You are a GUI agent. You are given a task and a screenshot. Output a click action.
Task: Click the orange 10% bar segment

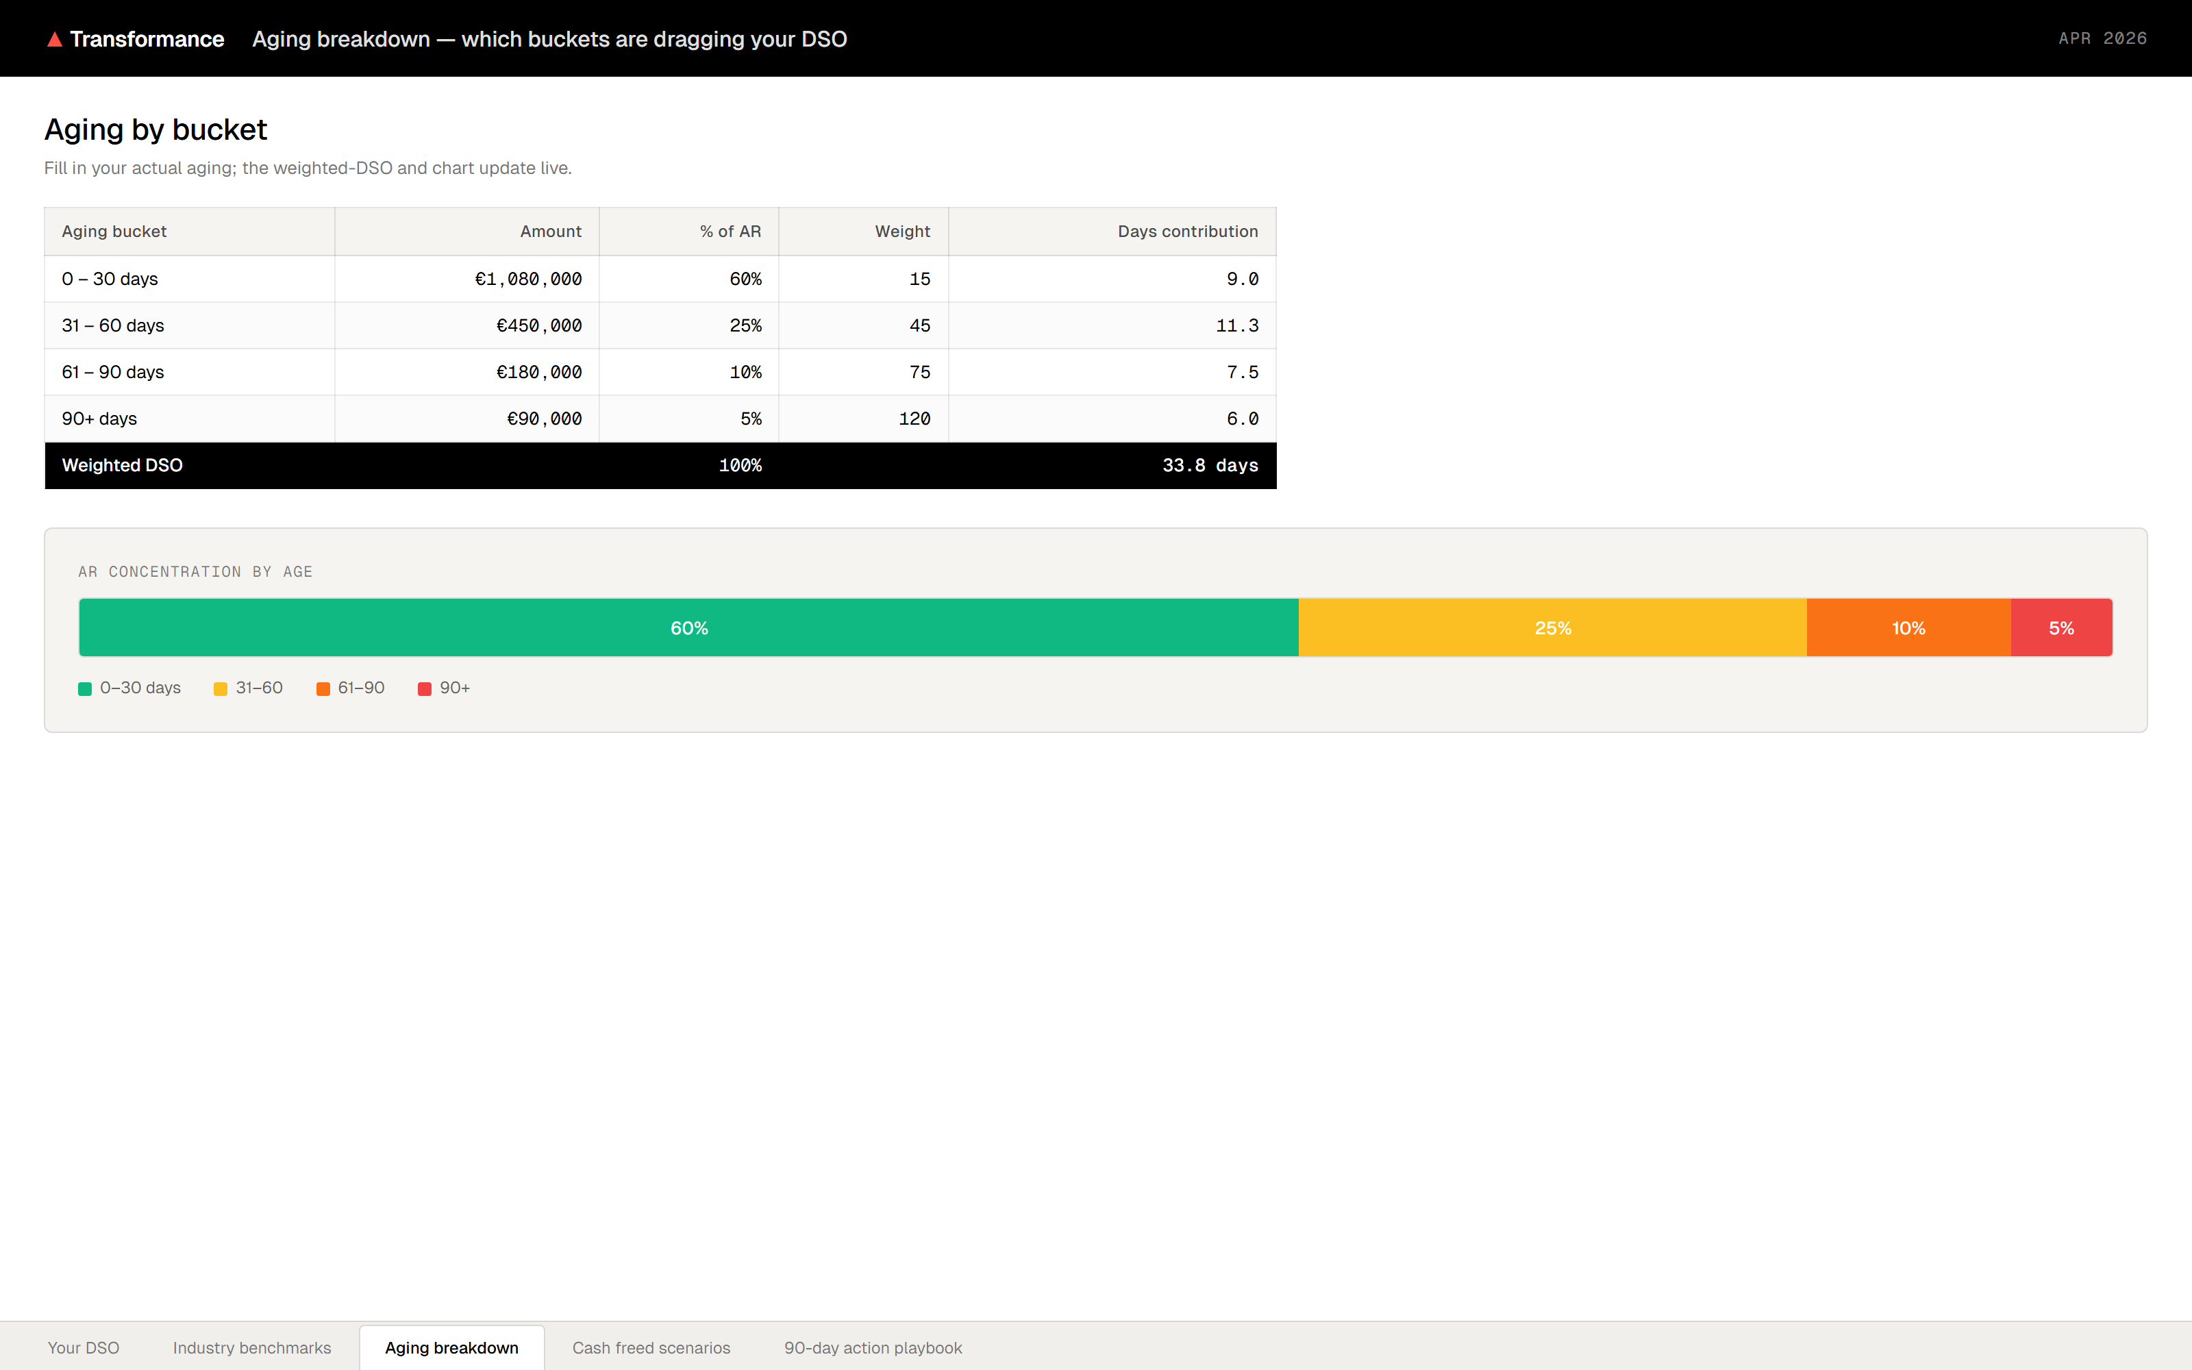pyautogui.click(x=1908, y=628)
